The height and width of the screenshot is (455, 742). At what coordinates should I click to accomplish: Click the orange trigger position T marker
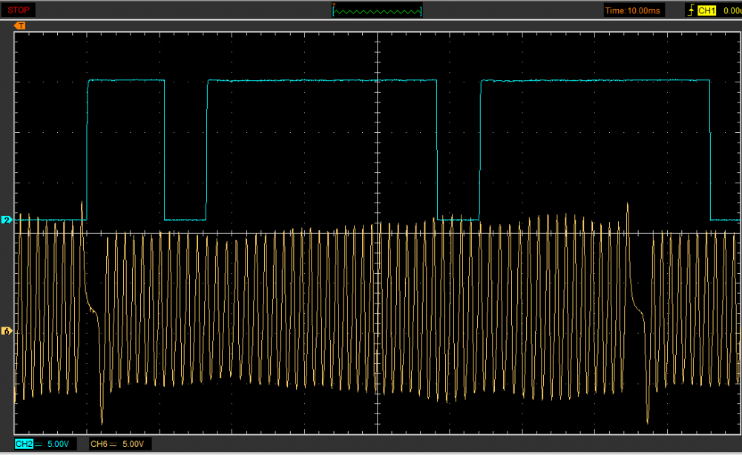point(20,26)
